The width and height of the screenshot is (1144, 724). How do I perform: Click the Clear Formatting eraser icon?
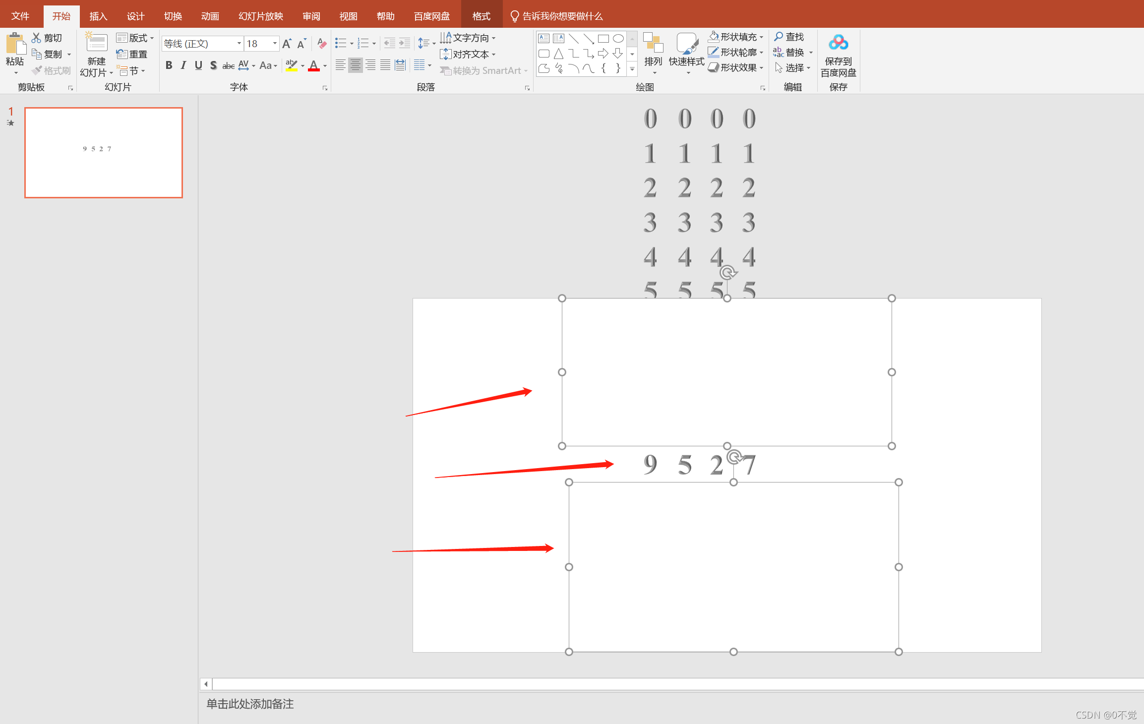pyautogui.click(x=322, y=44)
